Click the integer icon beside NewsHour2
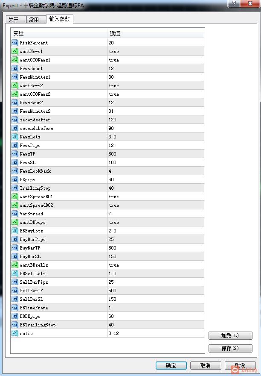Viewport: 261px width, 376px height. (15, 103)
